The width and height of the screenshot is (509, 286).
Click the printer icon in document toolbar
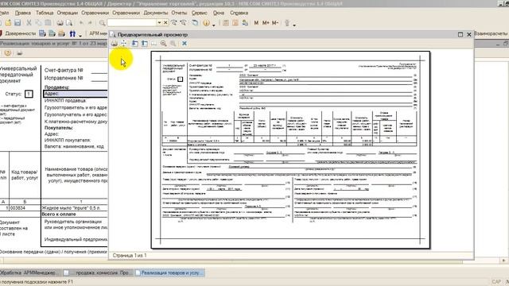(x=19, y=53)
